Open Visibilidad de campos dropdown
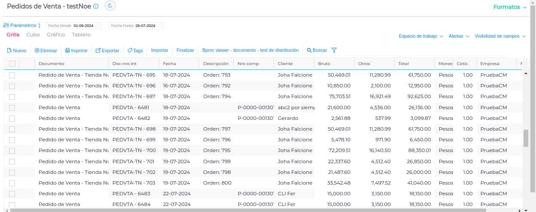This screenshot has height=212, width=536. 500,36
